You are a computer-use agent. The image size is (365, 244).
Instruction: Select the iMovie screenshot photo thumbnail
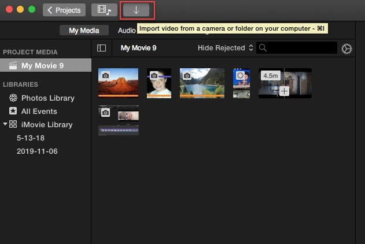pos(119,120)
